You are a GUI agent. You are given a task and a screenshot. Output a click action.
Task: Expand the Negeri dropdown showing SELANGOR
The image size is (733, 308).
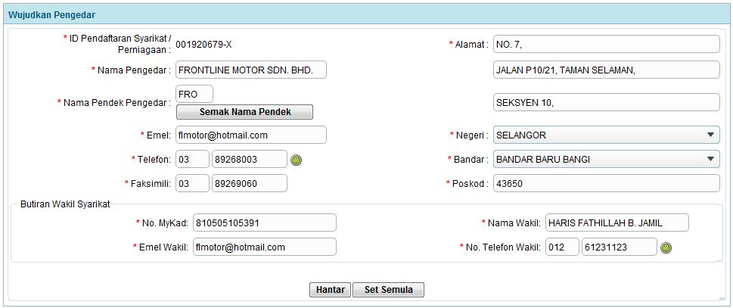point(607,135)
